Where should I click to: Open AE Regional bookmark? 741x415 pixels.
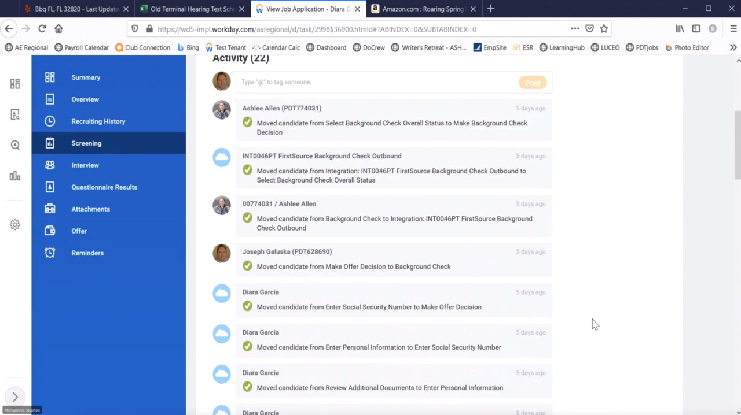(27, 47)
